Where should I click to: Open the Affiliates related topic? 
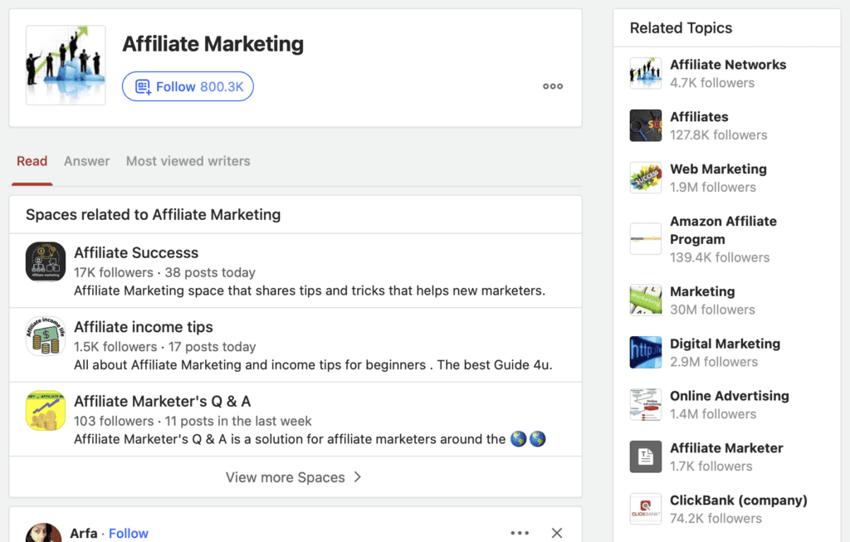pyautogui.click(x=699, y=116)
